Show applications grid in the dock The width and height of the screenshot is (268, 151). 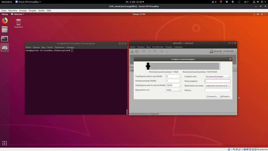(5, 143)
